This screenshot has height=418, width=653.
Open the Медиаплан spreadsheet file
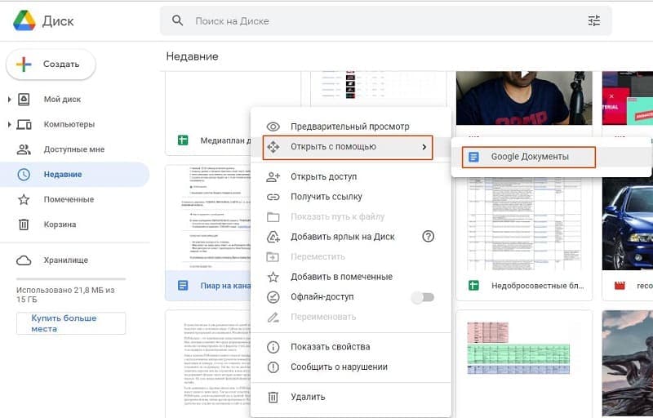tap(225, 140)
